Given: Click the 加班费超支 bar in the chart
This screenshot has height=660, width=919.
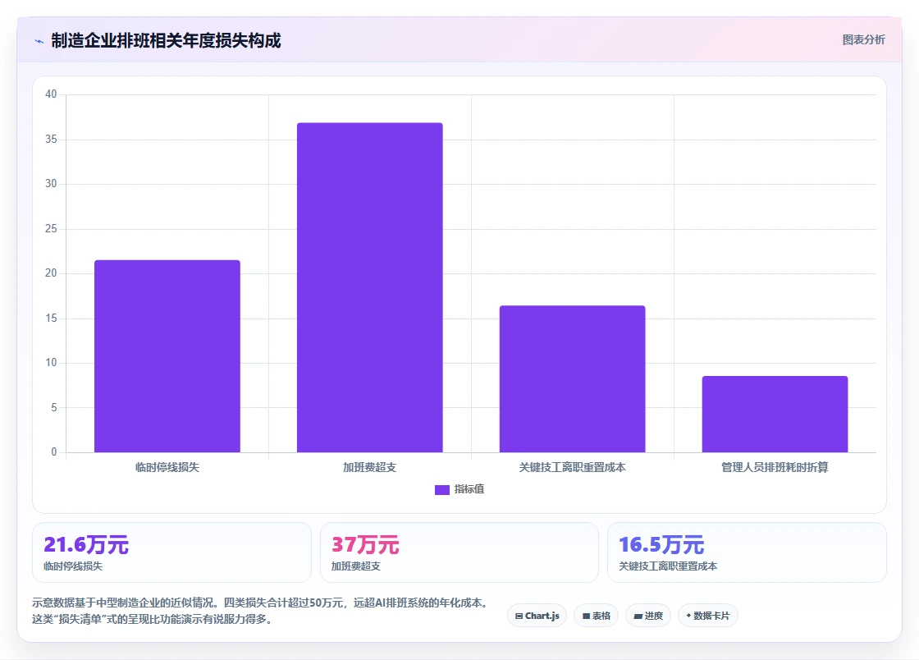Looking at the screenshot, I should tap(370, 287).
